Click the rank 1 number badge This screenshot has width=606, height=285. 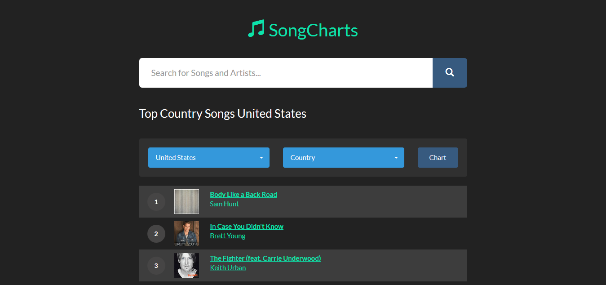(156, 202)
